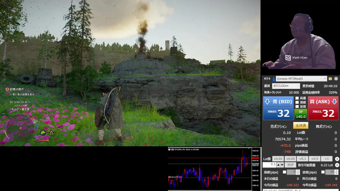Viewport: 340px width, 191px height.
Task: Click the grey bid price label on chart axis
Action: 255,164
